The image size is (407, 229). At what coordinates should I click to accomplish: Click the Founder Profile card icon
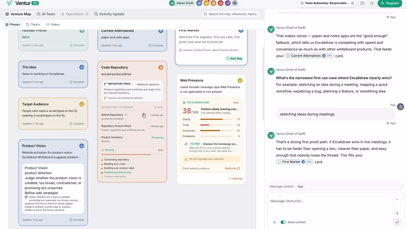point(82,31)
